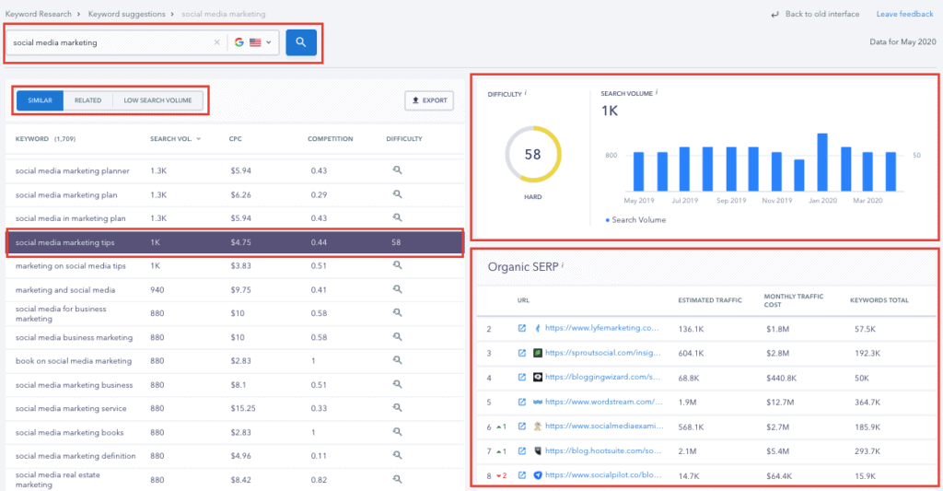Check difficulty for social media marketing planner
The width and height of the screenshot is (943, 491).
[397, 170]
